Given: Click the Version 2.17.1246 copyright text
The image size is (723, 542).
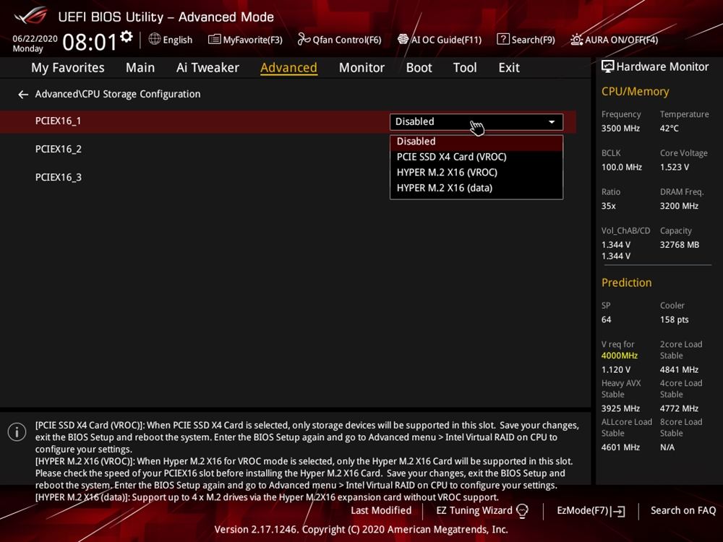Looking at the screenshot, I should pyautogui.click(x=361, y=530).
